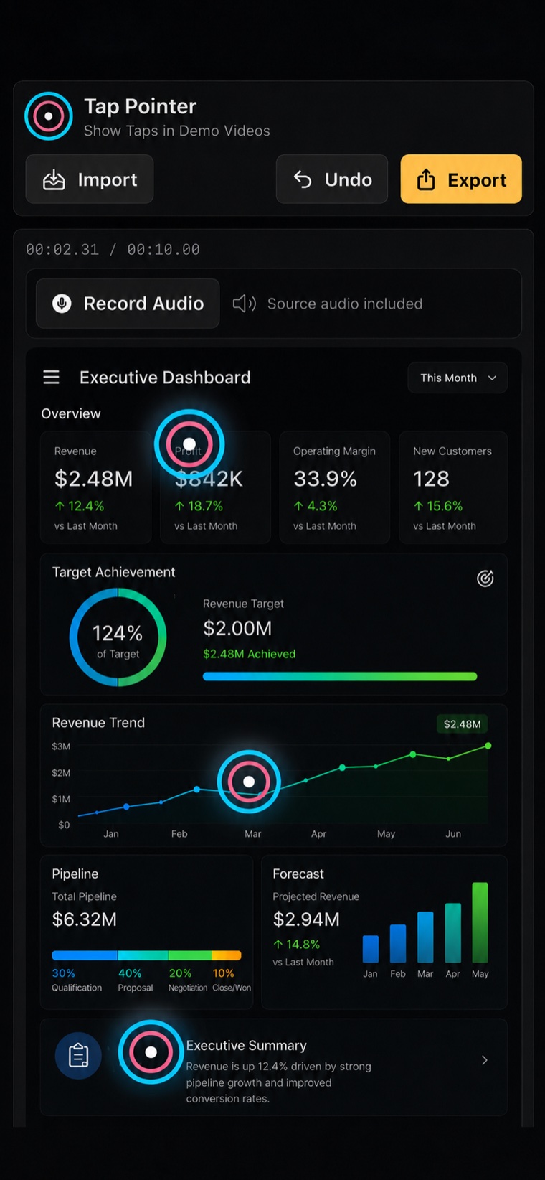This screenshot has width=545, height=1180.
Task: Click the Import button
Action: (90, 179)
